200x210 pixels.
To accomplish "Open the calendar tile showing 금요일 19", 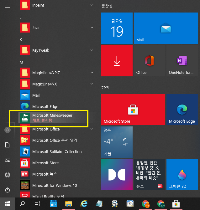I will 117,28.
